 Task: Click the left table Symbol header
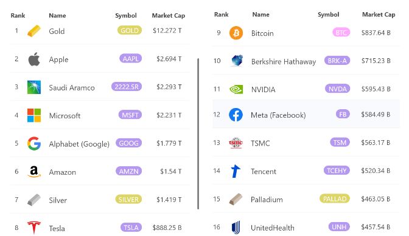(x=126, y=16)
